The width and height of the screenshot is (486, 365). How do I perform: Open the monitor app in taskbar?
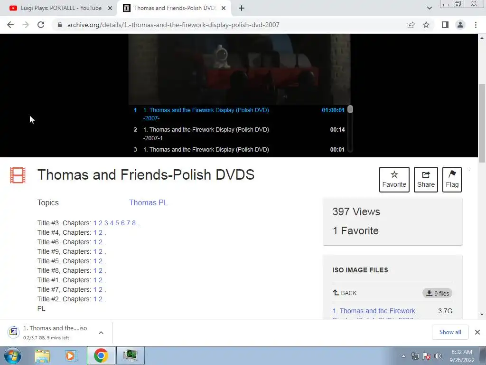point(130,355)
